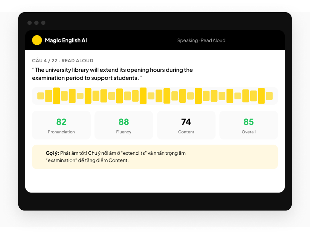Click the CÂU 4 / 22 · READ ALOUD label
This screenshot has width=310, height=235.
(63, 61)
